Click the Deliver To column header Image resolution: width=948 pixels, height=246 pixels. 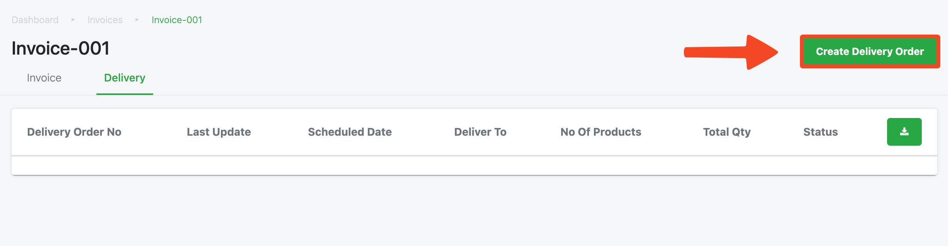click(480, 132)
